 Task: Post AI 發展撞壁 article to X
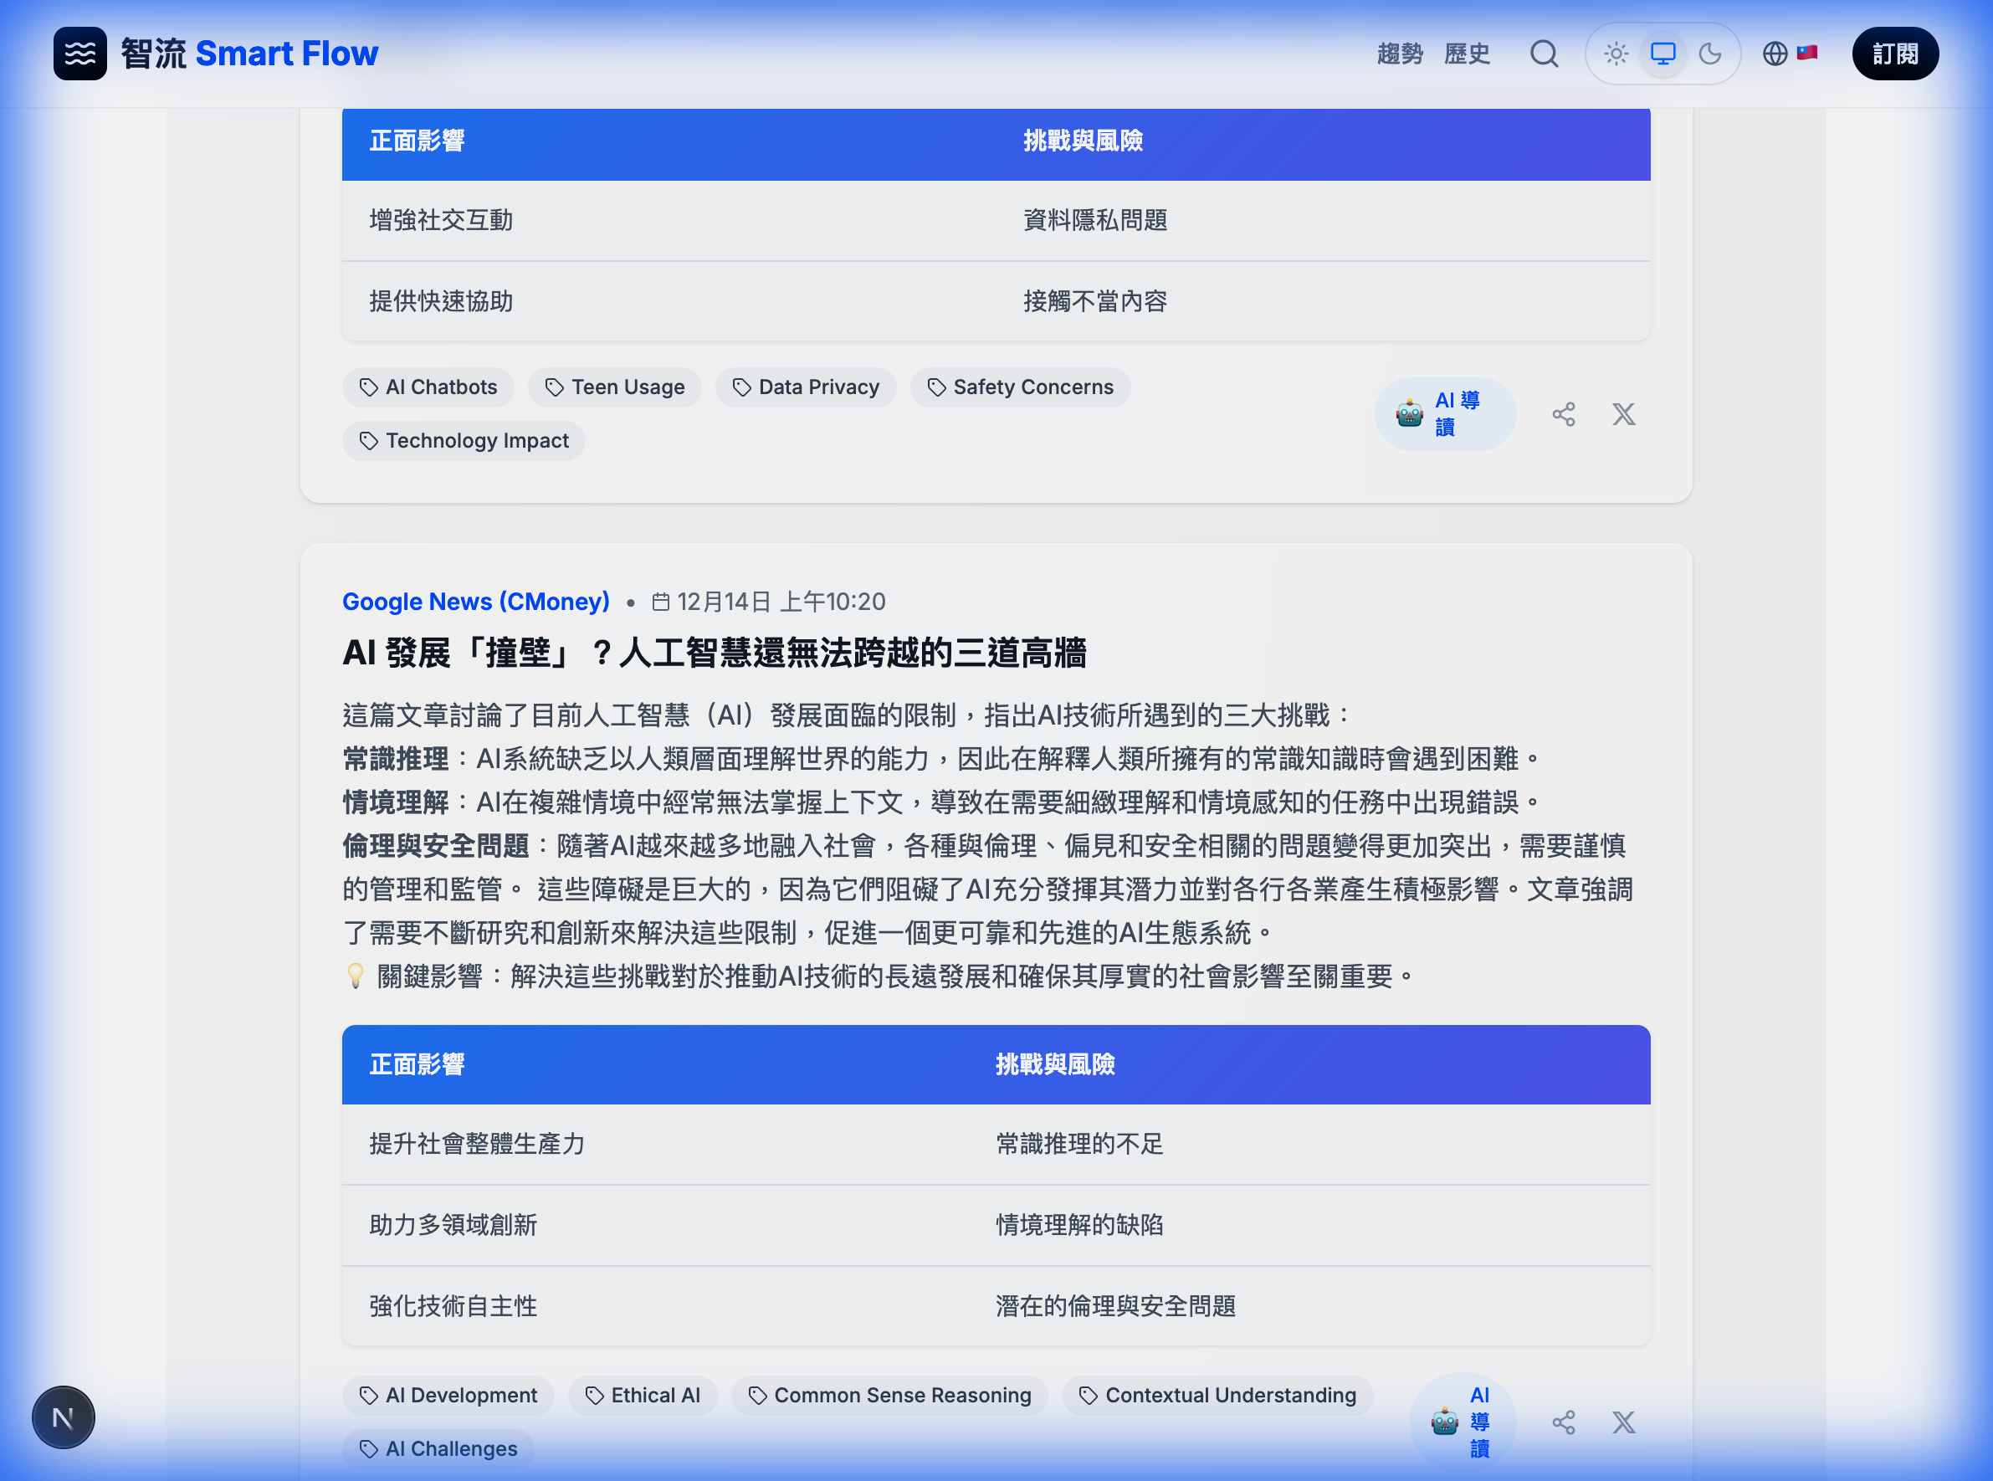tap(1624, 1422)
